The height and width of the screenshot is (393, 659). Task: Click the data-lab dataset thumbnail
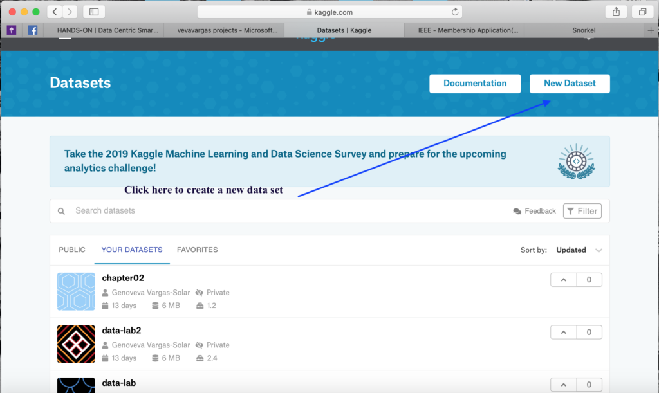click(76, 385)
